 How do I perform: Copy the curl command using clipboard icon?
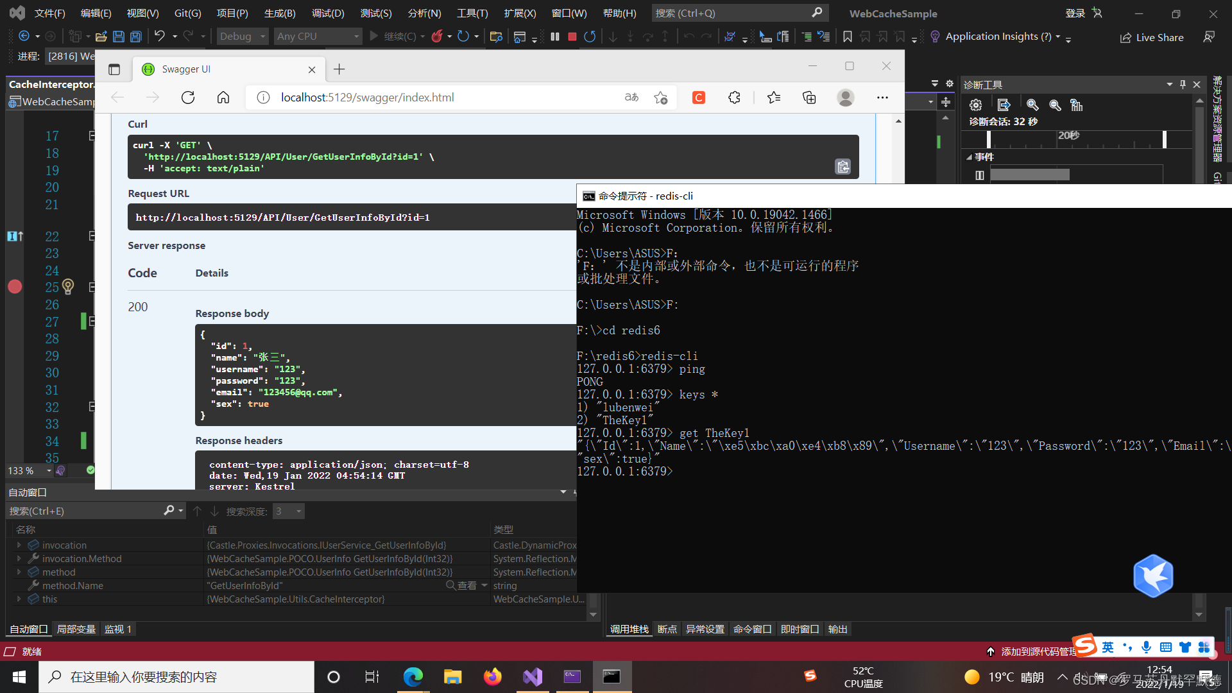[843, 166]
